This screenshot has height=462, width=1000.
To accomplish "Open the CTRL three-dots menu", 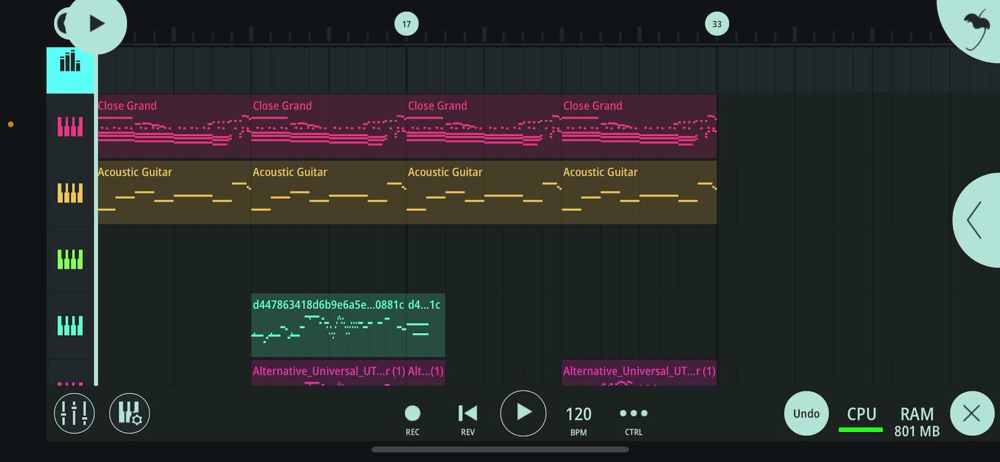I will [634, 420].
